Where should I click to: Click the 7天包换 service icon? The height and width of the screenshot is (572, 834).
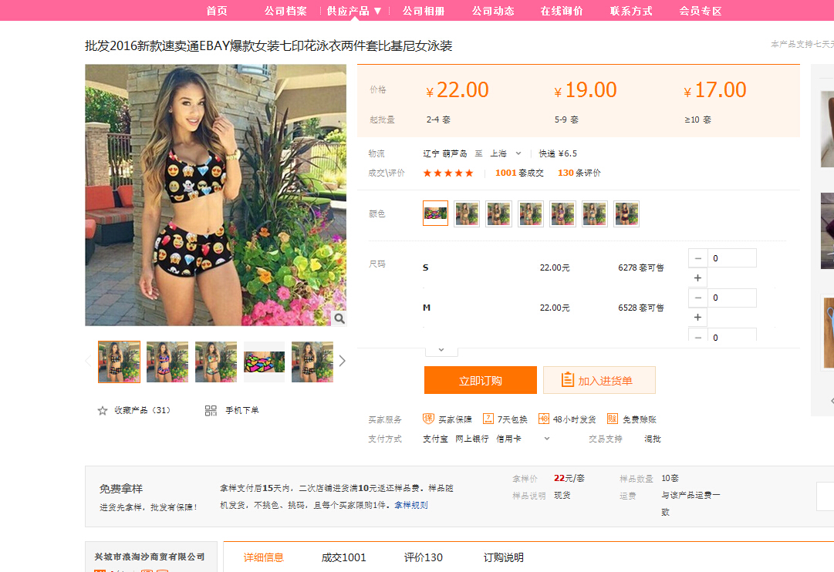[x=488, y=419]
